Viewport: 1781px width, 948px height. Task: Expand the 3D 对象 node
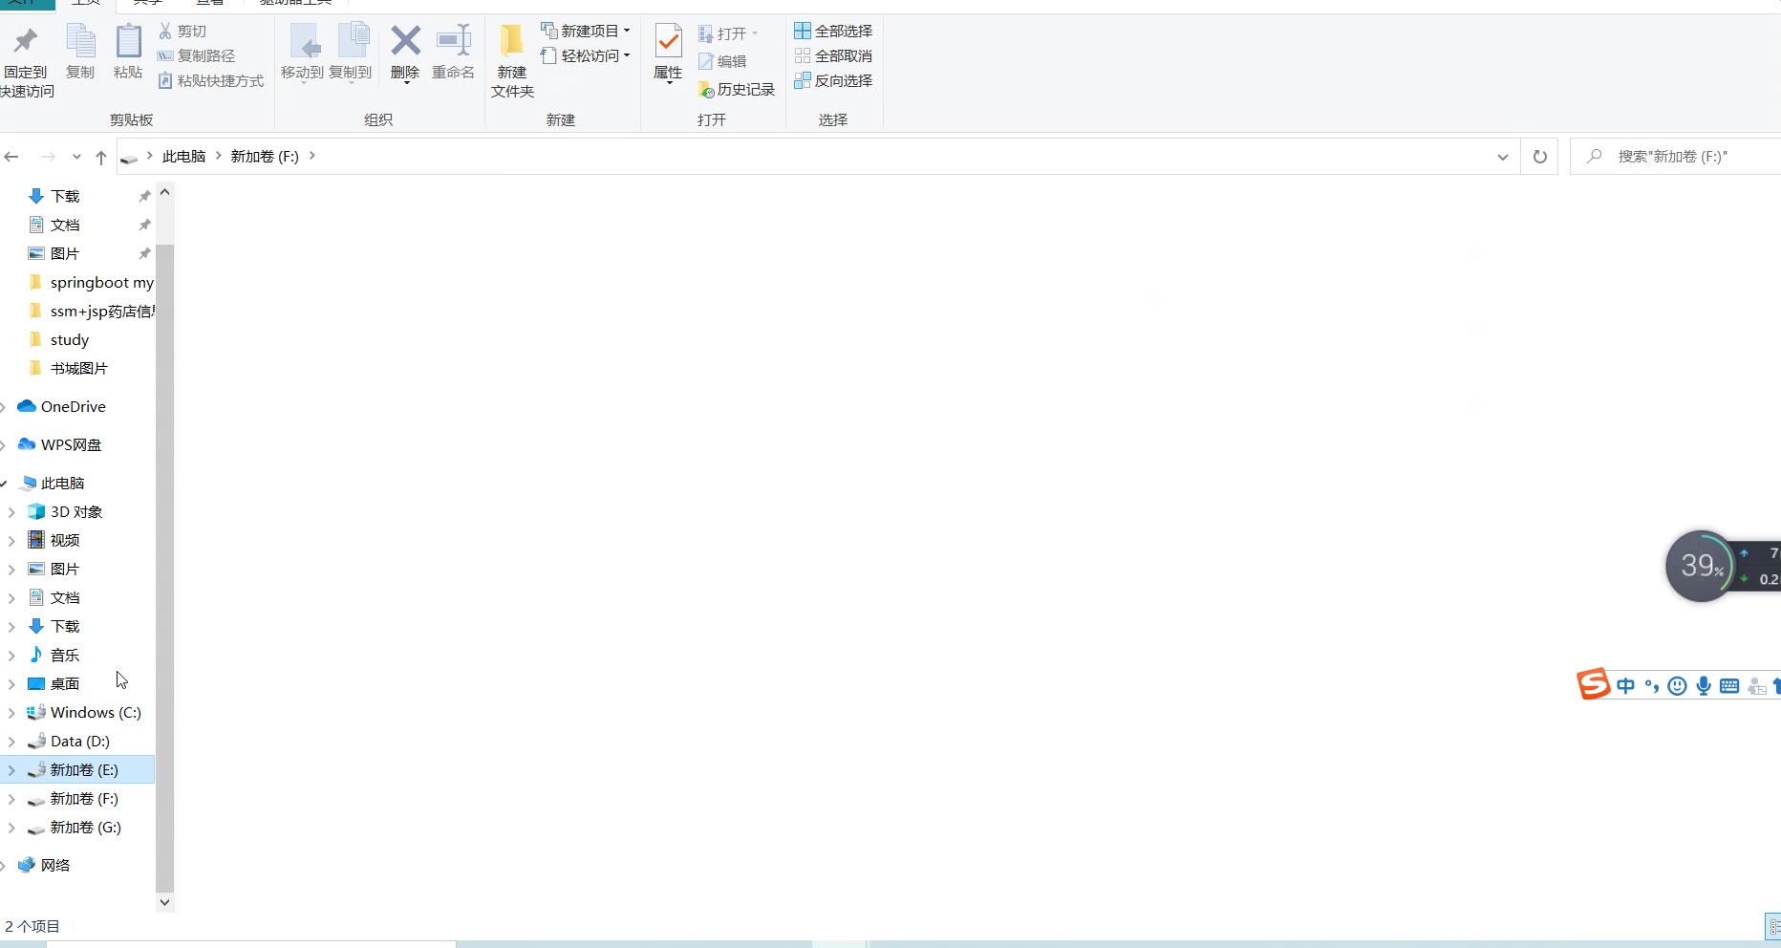(x=11, y=512)
